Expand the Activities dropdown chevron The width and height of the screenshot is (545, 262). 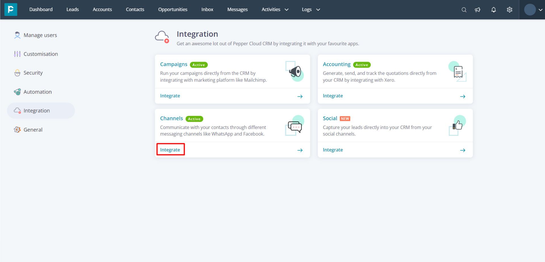pos(287,10)
